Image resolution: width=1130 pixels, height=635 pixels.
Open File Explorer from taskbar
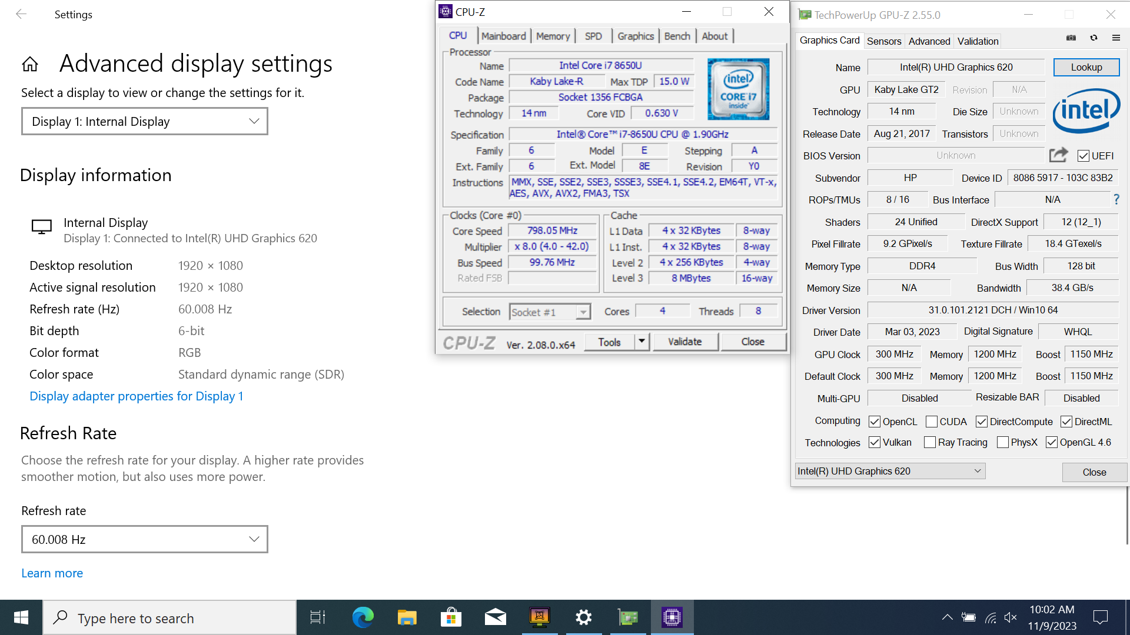(407, 617)
